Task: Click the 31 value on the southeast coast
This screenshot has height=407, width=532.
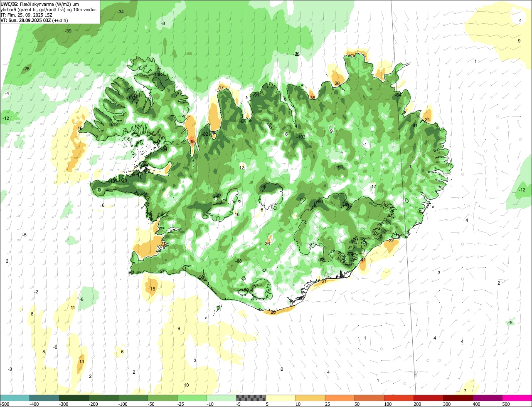Action: point(363,260)
